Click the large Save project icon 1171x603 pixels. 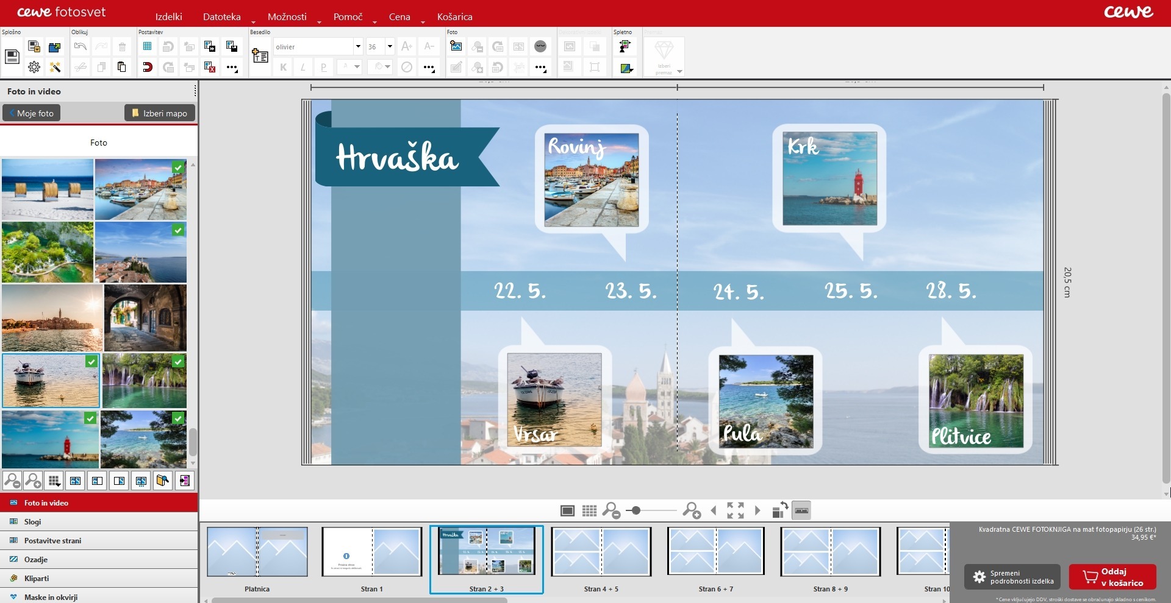pyautogui.click(x=12, y=57)
